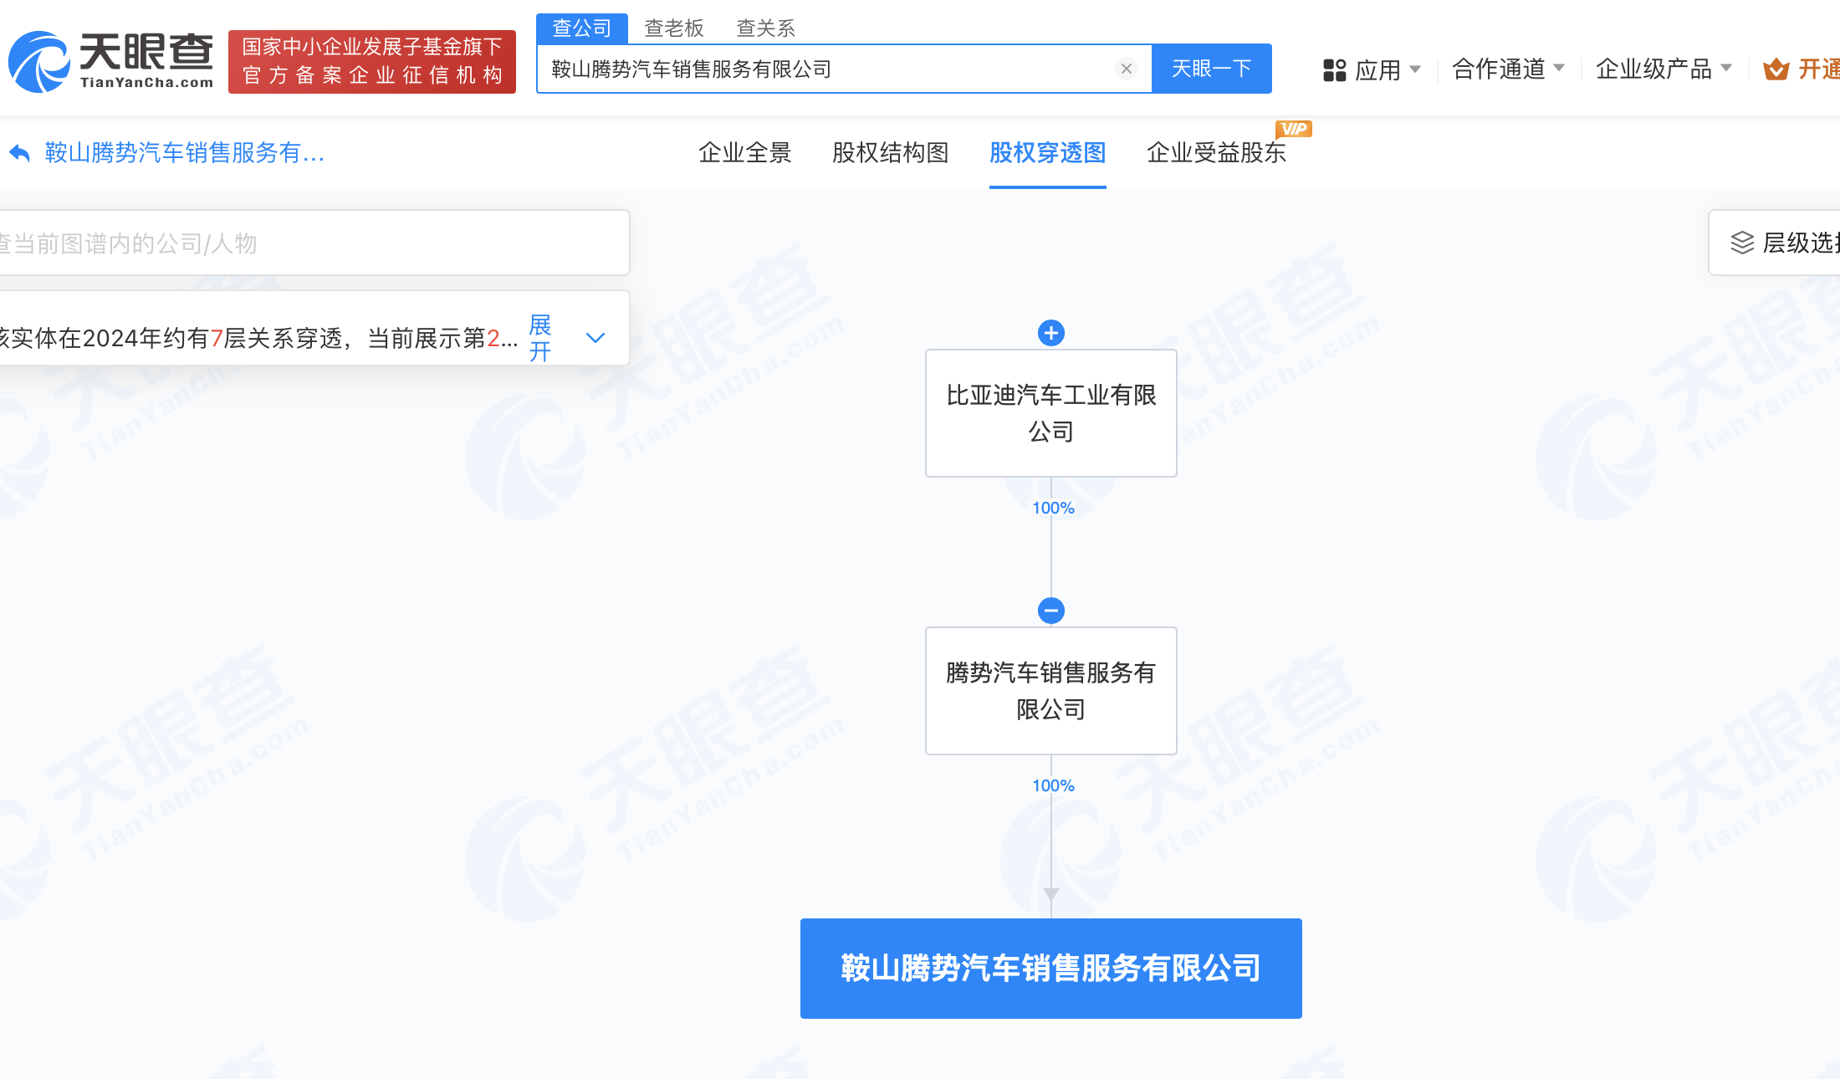This screenshot has width=1840, height=1079.
Task: Open the 企业级产品 dropdown
Action: [x=1664, y=69]
